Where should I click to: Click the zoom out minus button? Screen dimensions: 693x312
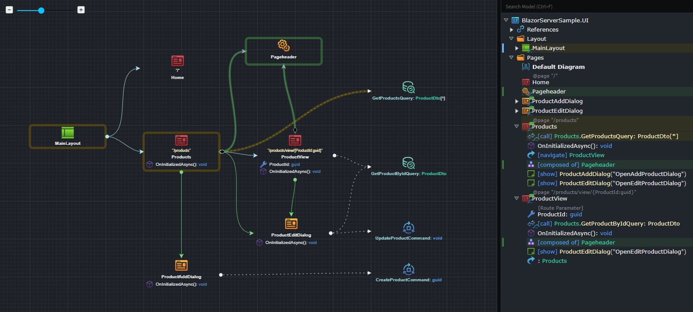9,10
